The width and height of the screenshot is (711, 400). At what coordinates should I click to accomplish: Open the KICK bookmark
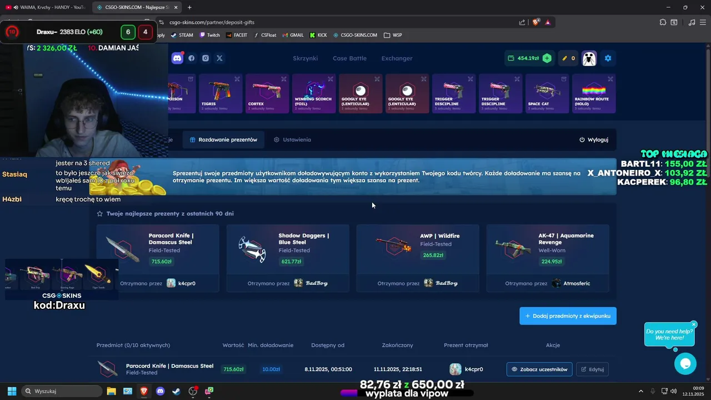[319, 35]
